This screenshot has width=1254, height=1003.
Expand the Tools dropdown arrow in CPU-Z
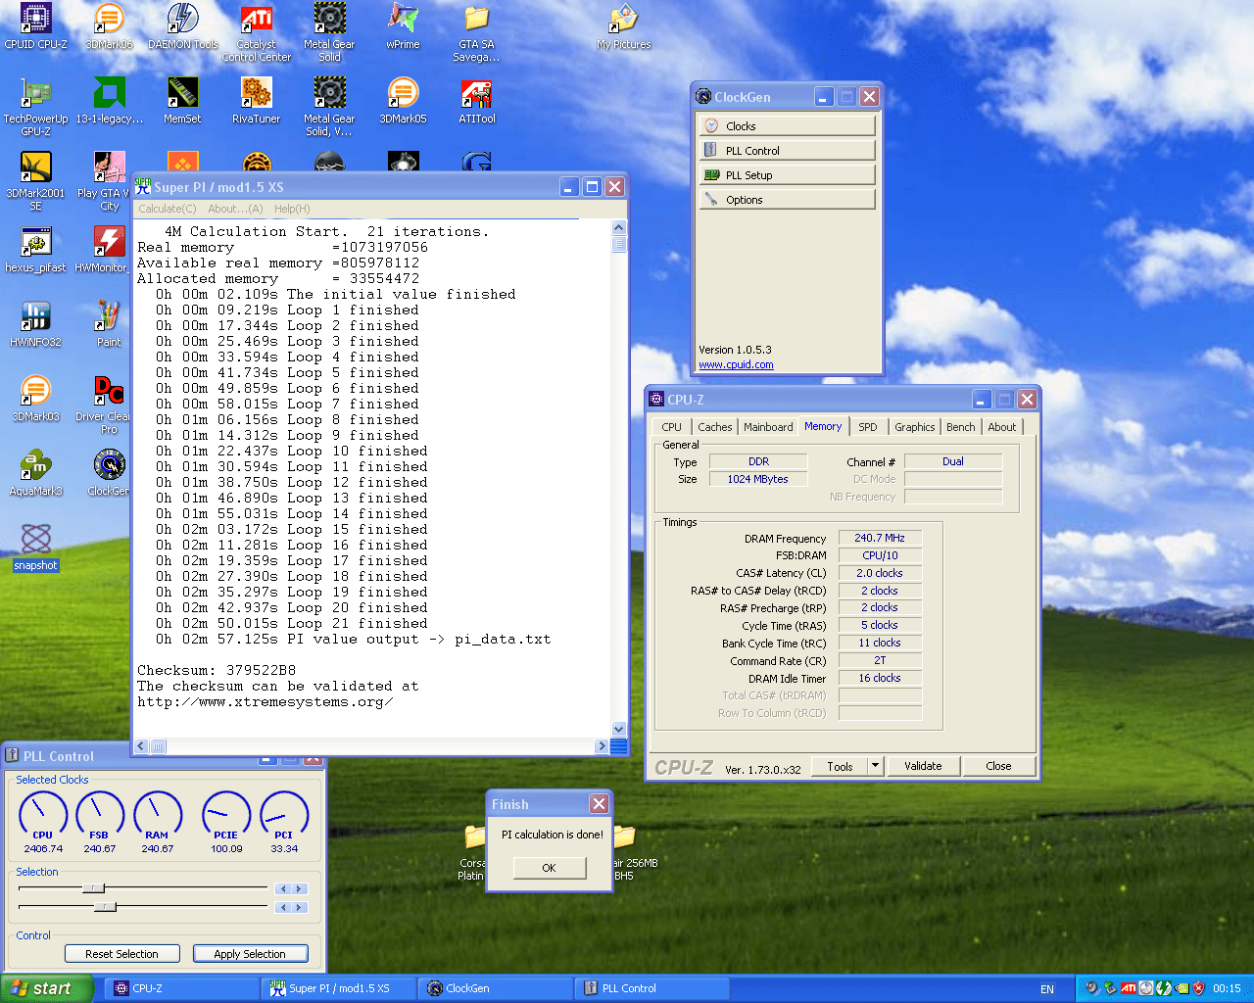[876, 766]
